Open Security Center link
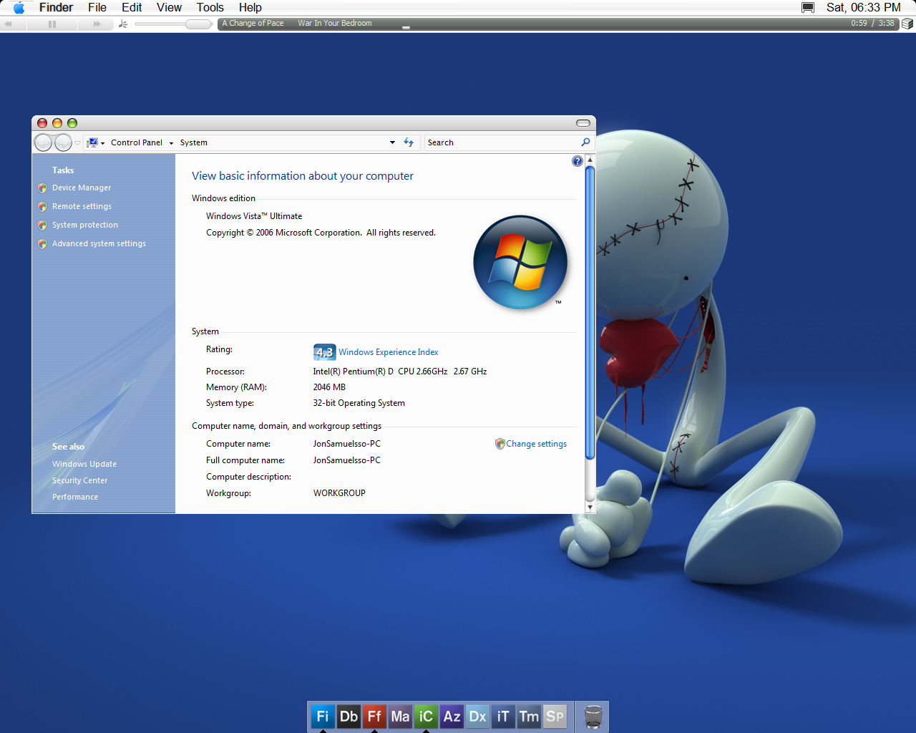The width and height of the screenshot is (916, 733). 79,480
